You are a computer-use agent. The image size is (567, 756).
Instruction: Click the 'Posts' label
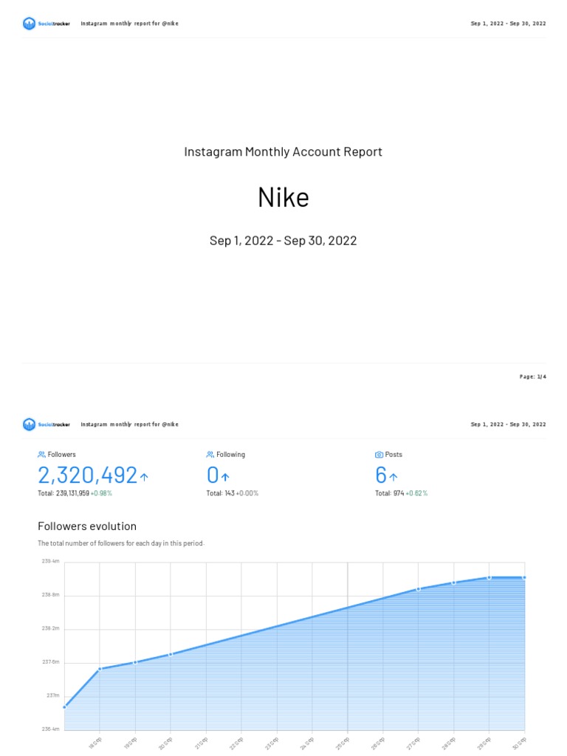[x=394, y=454]
